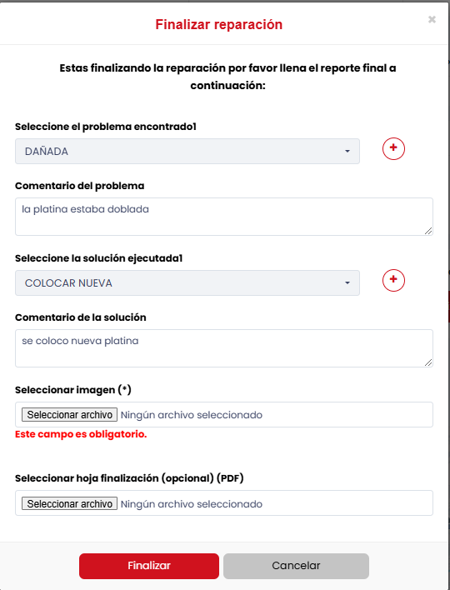Image resolution: width=450 pixels, height=590 pixels.
Task: Click the Seleccione la solución ejecutada1 label
Action: [x=98, y=258]
